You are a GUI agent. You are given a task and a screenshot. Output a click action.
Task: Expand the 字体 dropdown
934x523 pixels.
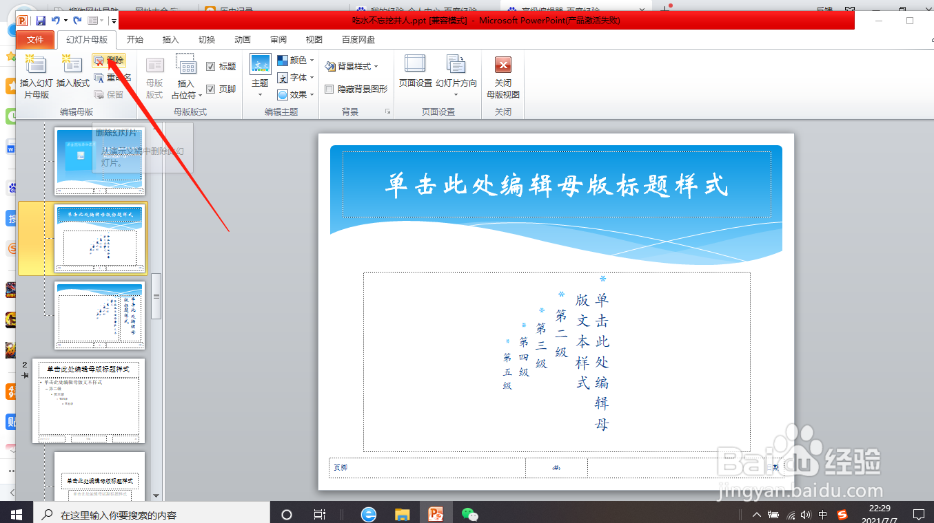(x=296, y=78)
